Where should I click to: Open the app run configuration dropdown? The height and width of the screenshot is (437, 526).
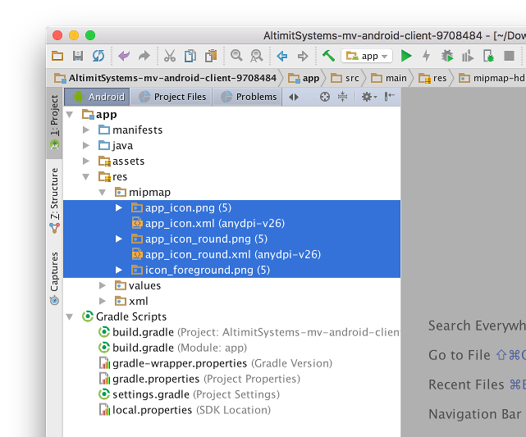pos(367,56)
